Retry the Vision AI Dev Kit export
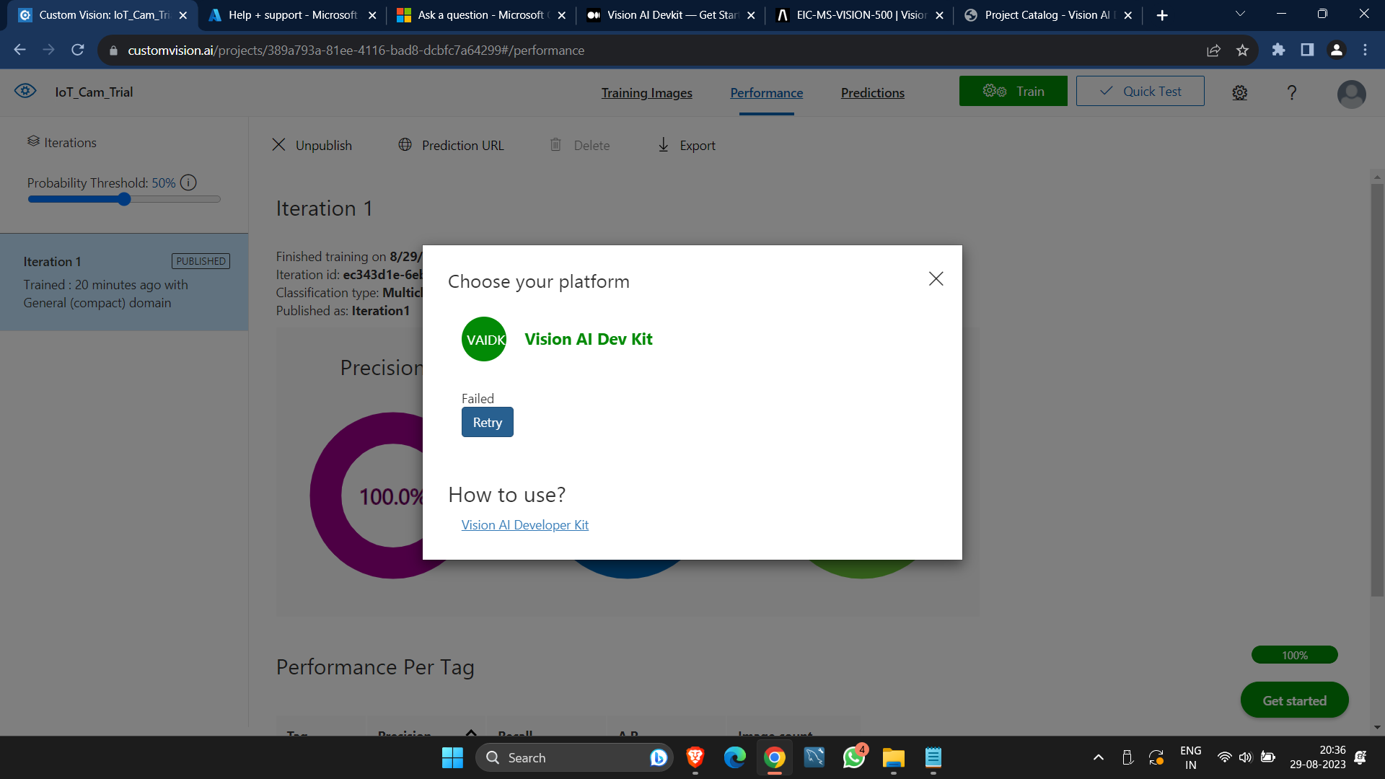The image size is (1385, 779). (487, 421)
